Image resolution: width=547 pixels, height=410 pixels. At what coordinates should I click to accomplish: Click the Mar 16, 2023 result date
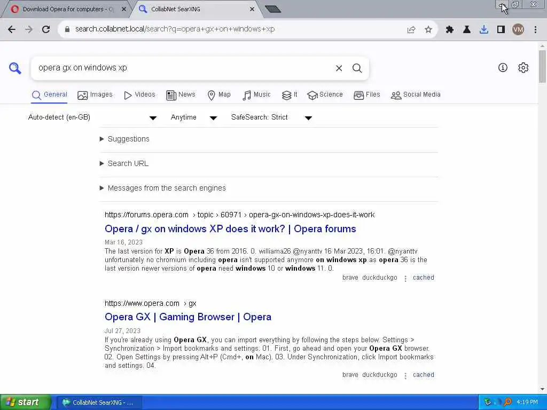(x=123, y=242)
